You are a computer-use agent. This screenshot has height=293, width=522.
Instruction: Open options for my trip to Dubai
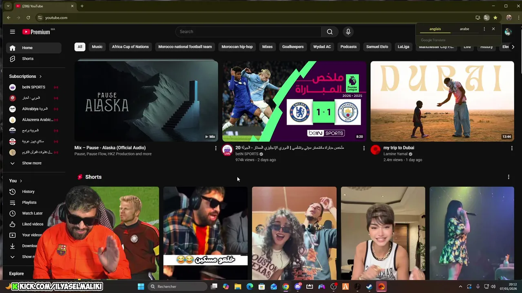click(512, 148)
